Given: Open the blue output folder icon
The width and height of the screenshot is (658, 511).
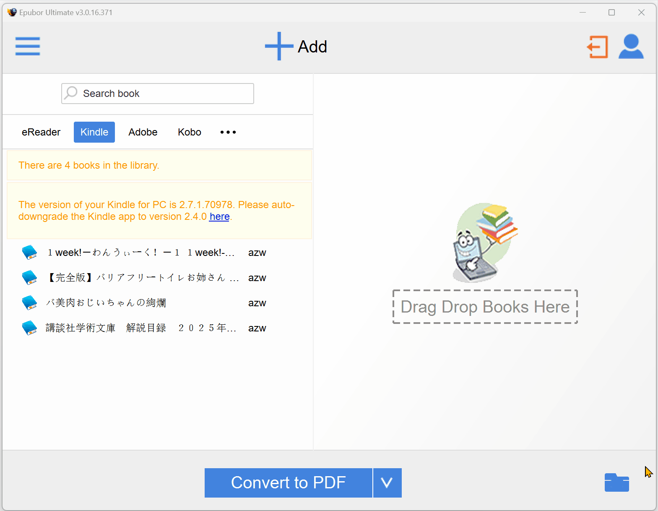Looking at the screenshot, I should click(x=617, y=482).
